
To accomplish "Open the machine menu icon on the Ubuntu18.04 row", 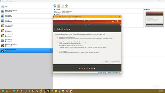I will pos(50,50).
